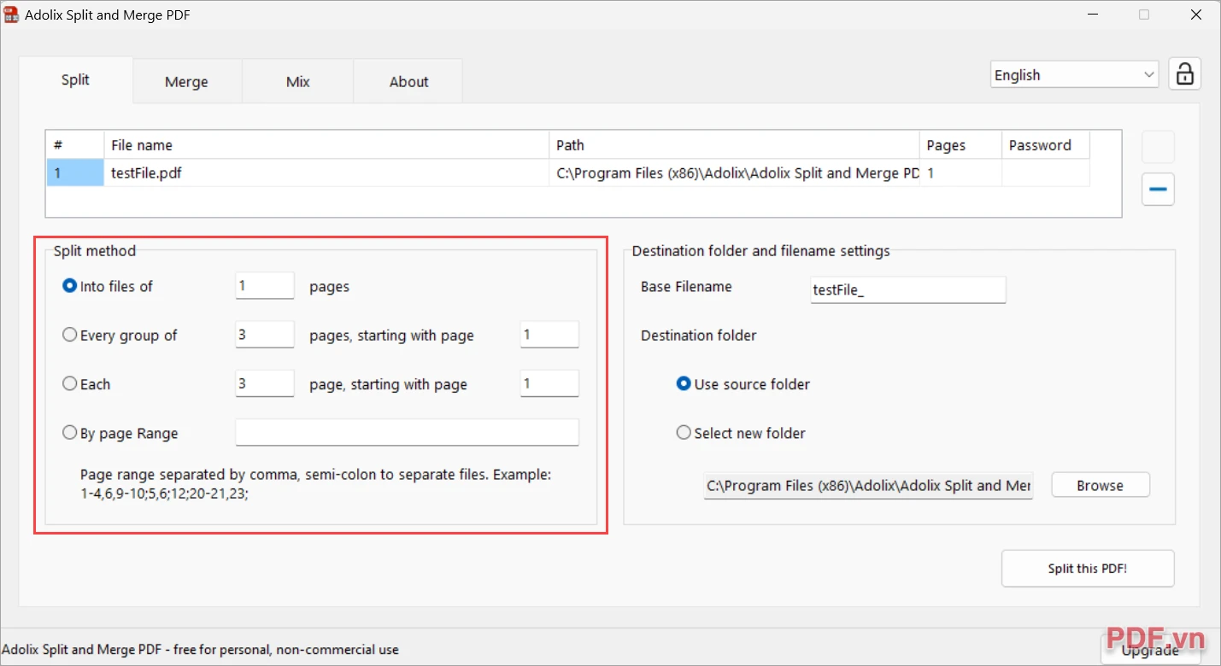1221x666 pixels.
Task: Click the 'Into files of' pages input
Action: click(x=265, y=286)
